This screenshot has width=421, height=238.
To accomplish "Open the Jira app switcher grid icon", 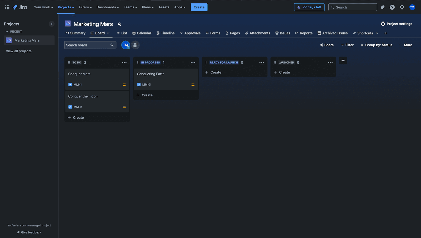I will point(7,7).
